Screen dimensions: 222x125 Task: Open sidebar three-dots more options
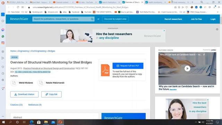pyautogui.click(x=3, y=116)
